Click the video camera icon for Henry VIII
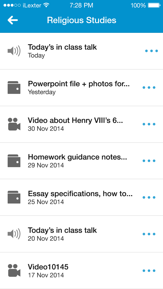Viewport: 163px width, 289px height. click(14, 124)
